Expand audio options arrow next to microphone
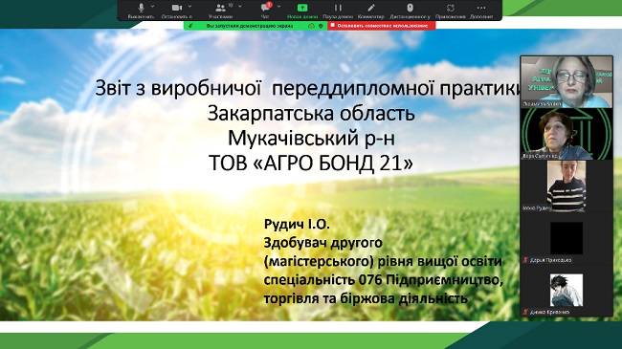The width and height of the screenshot is (622, 349). [153, 7]
